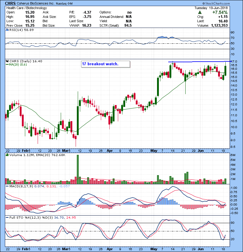Click the stochastic %D value 24.95

(x=71, y=218)
